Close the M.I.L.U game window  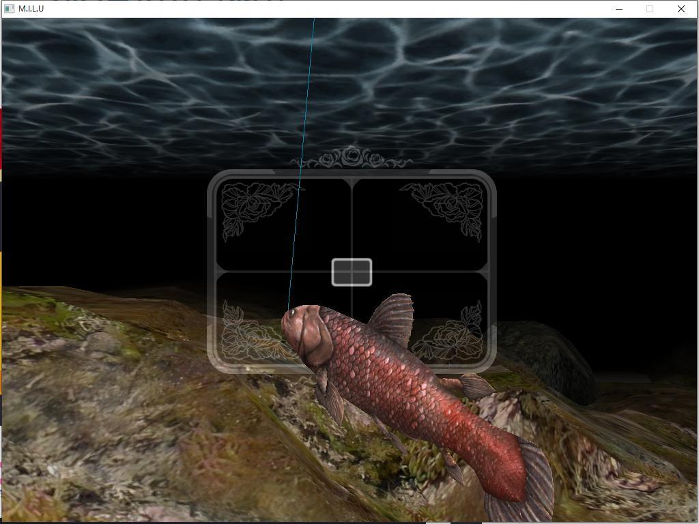point(681,9)
